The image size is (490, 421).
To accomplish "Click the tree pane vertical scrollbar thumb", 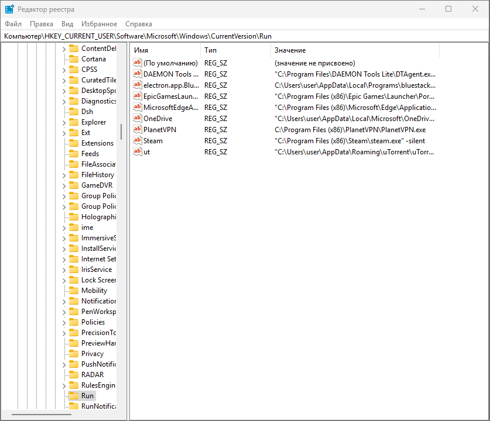I will click(x=121, y=132).
